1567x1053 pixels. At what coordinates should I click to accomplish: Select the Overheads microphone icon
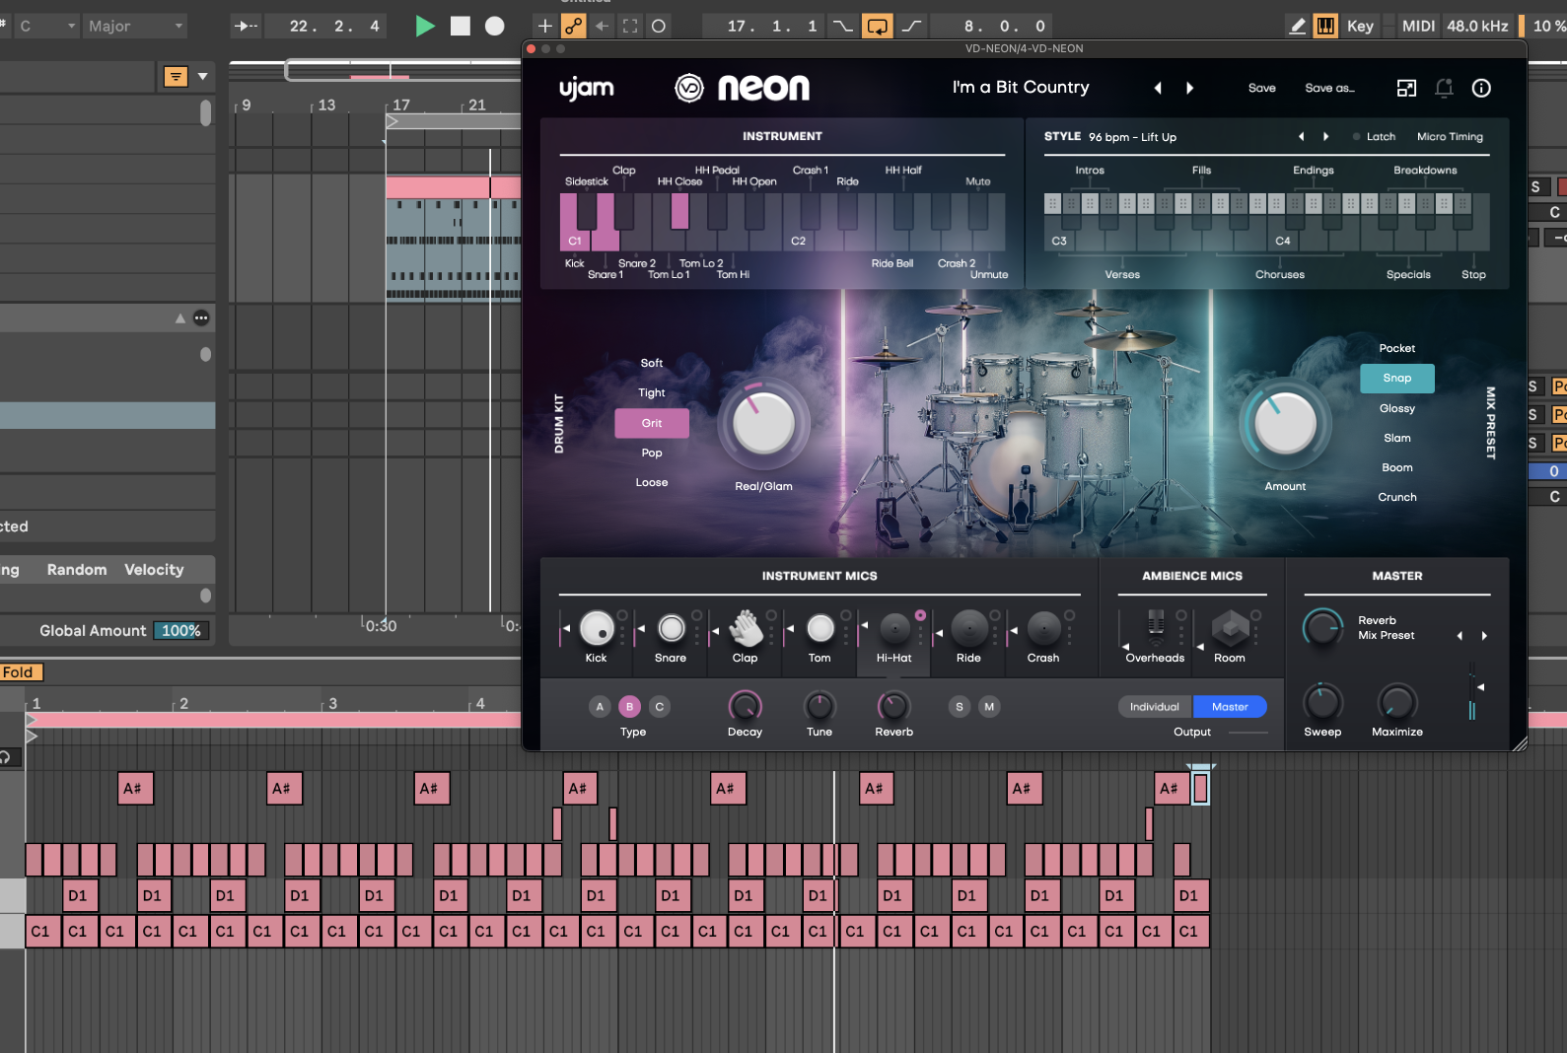[1156, 626]
